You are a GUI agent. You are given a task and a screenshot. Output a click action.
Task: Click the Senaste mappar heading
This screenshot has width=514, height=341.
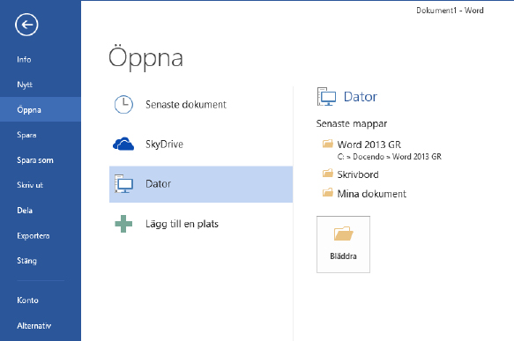pos(352,124)
